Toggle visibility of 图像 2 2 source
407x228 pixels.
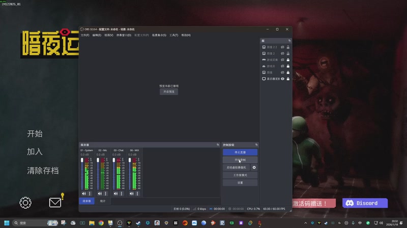(282, 47)
